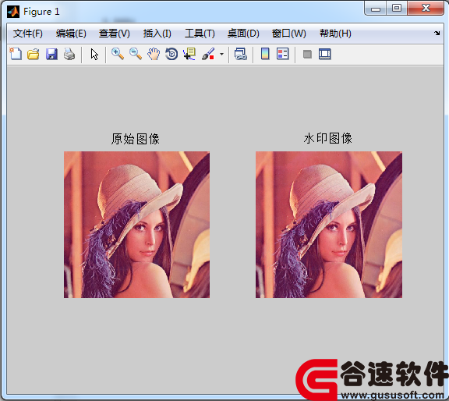Save figure with the floppy disk icon

(51, 54)
